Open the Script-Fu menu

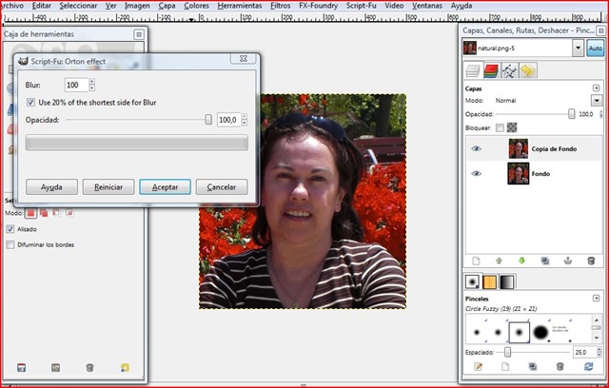362,6
